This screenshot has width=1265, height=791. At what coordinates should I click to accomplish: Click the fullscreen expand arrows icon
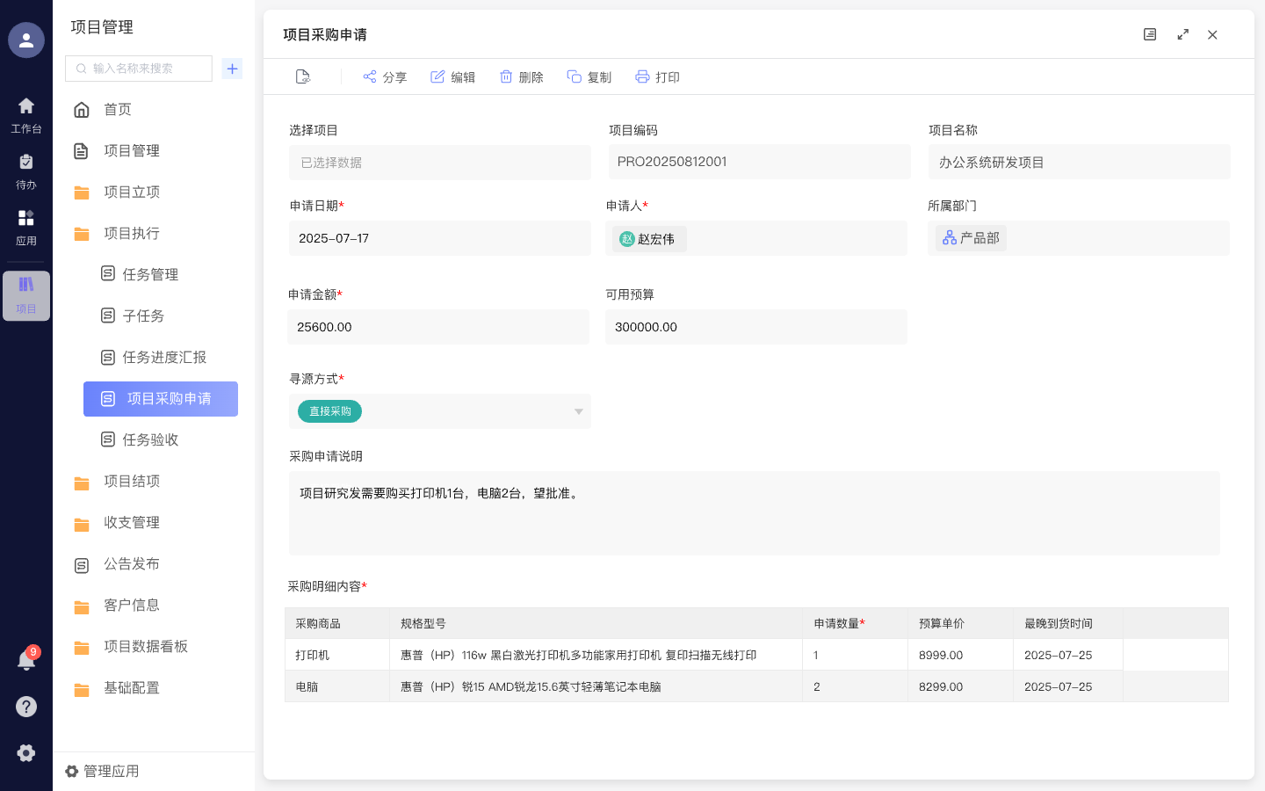(1182, 34)
